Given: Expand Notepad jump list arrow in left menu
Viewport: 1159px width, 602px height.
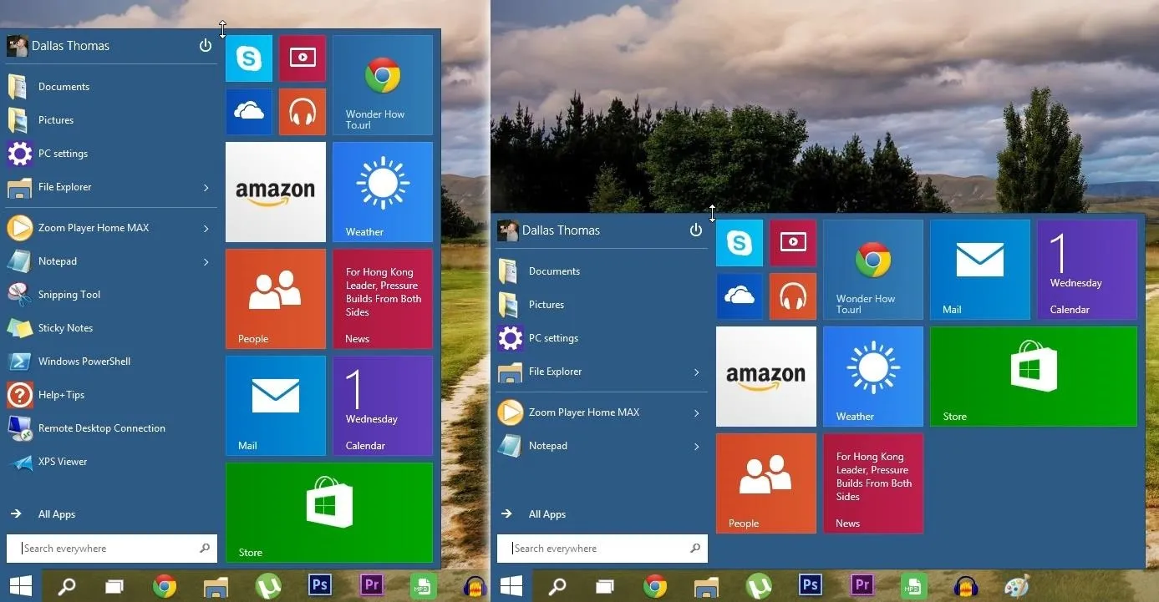Looking at the screenshot, I should 206,262.
